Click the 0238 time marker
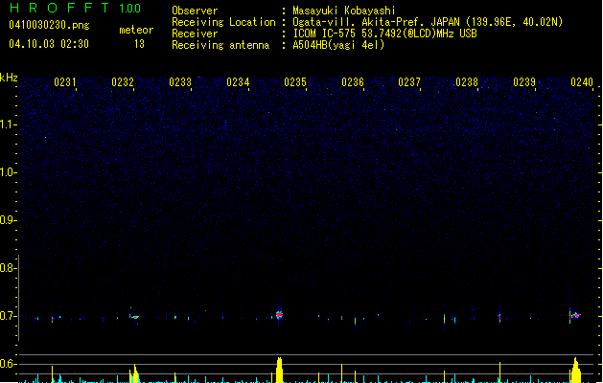 (467, 82)
